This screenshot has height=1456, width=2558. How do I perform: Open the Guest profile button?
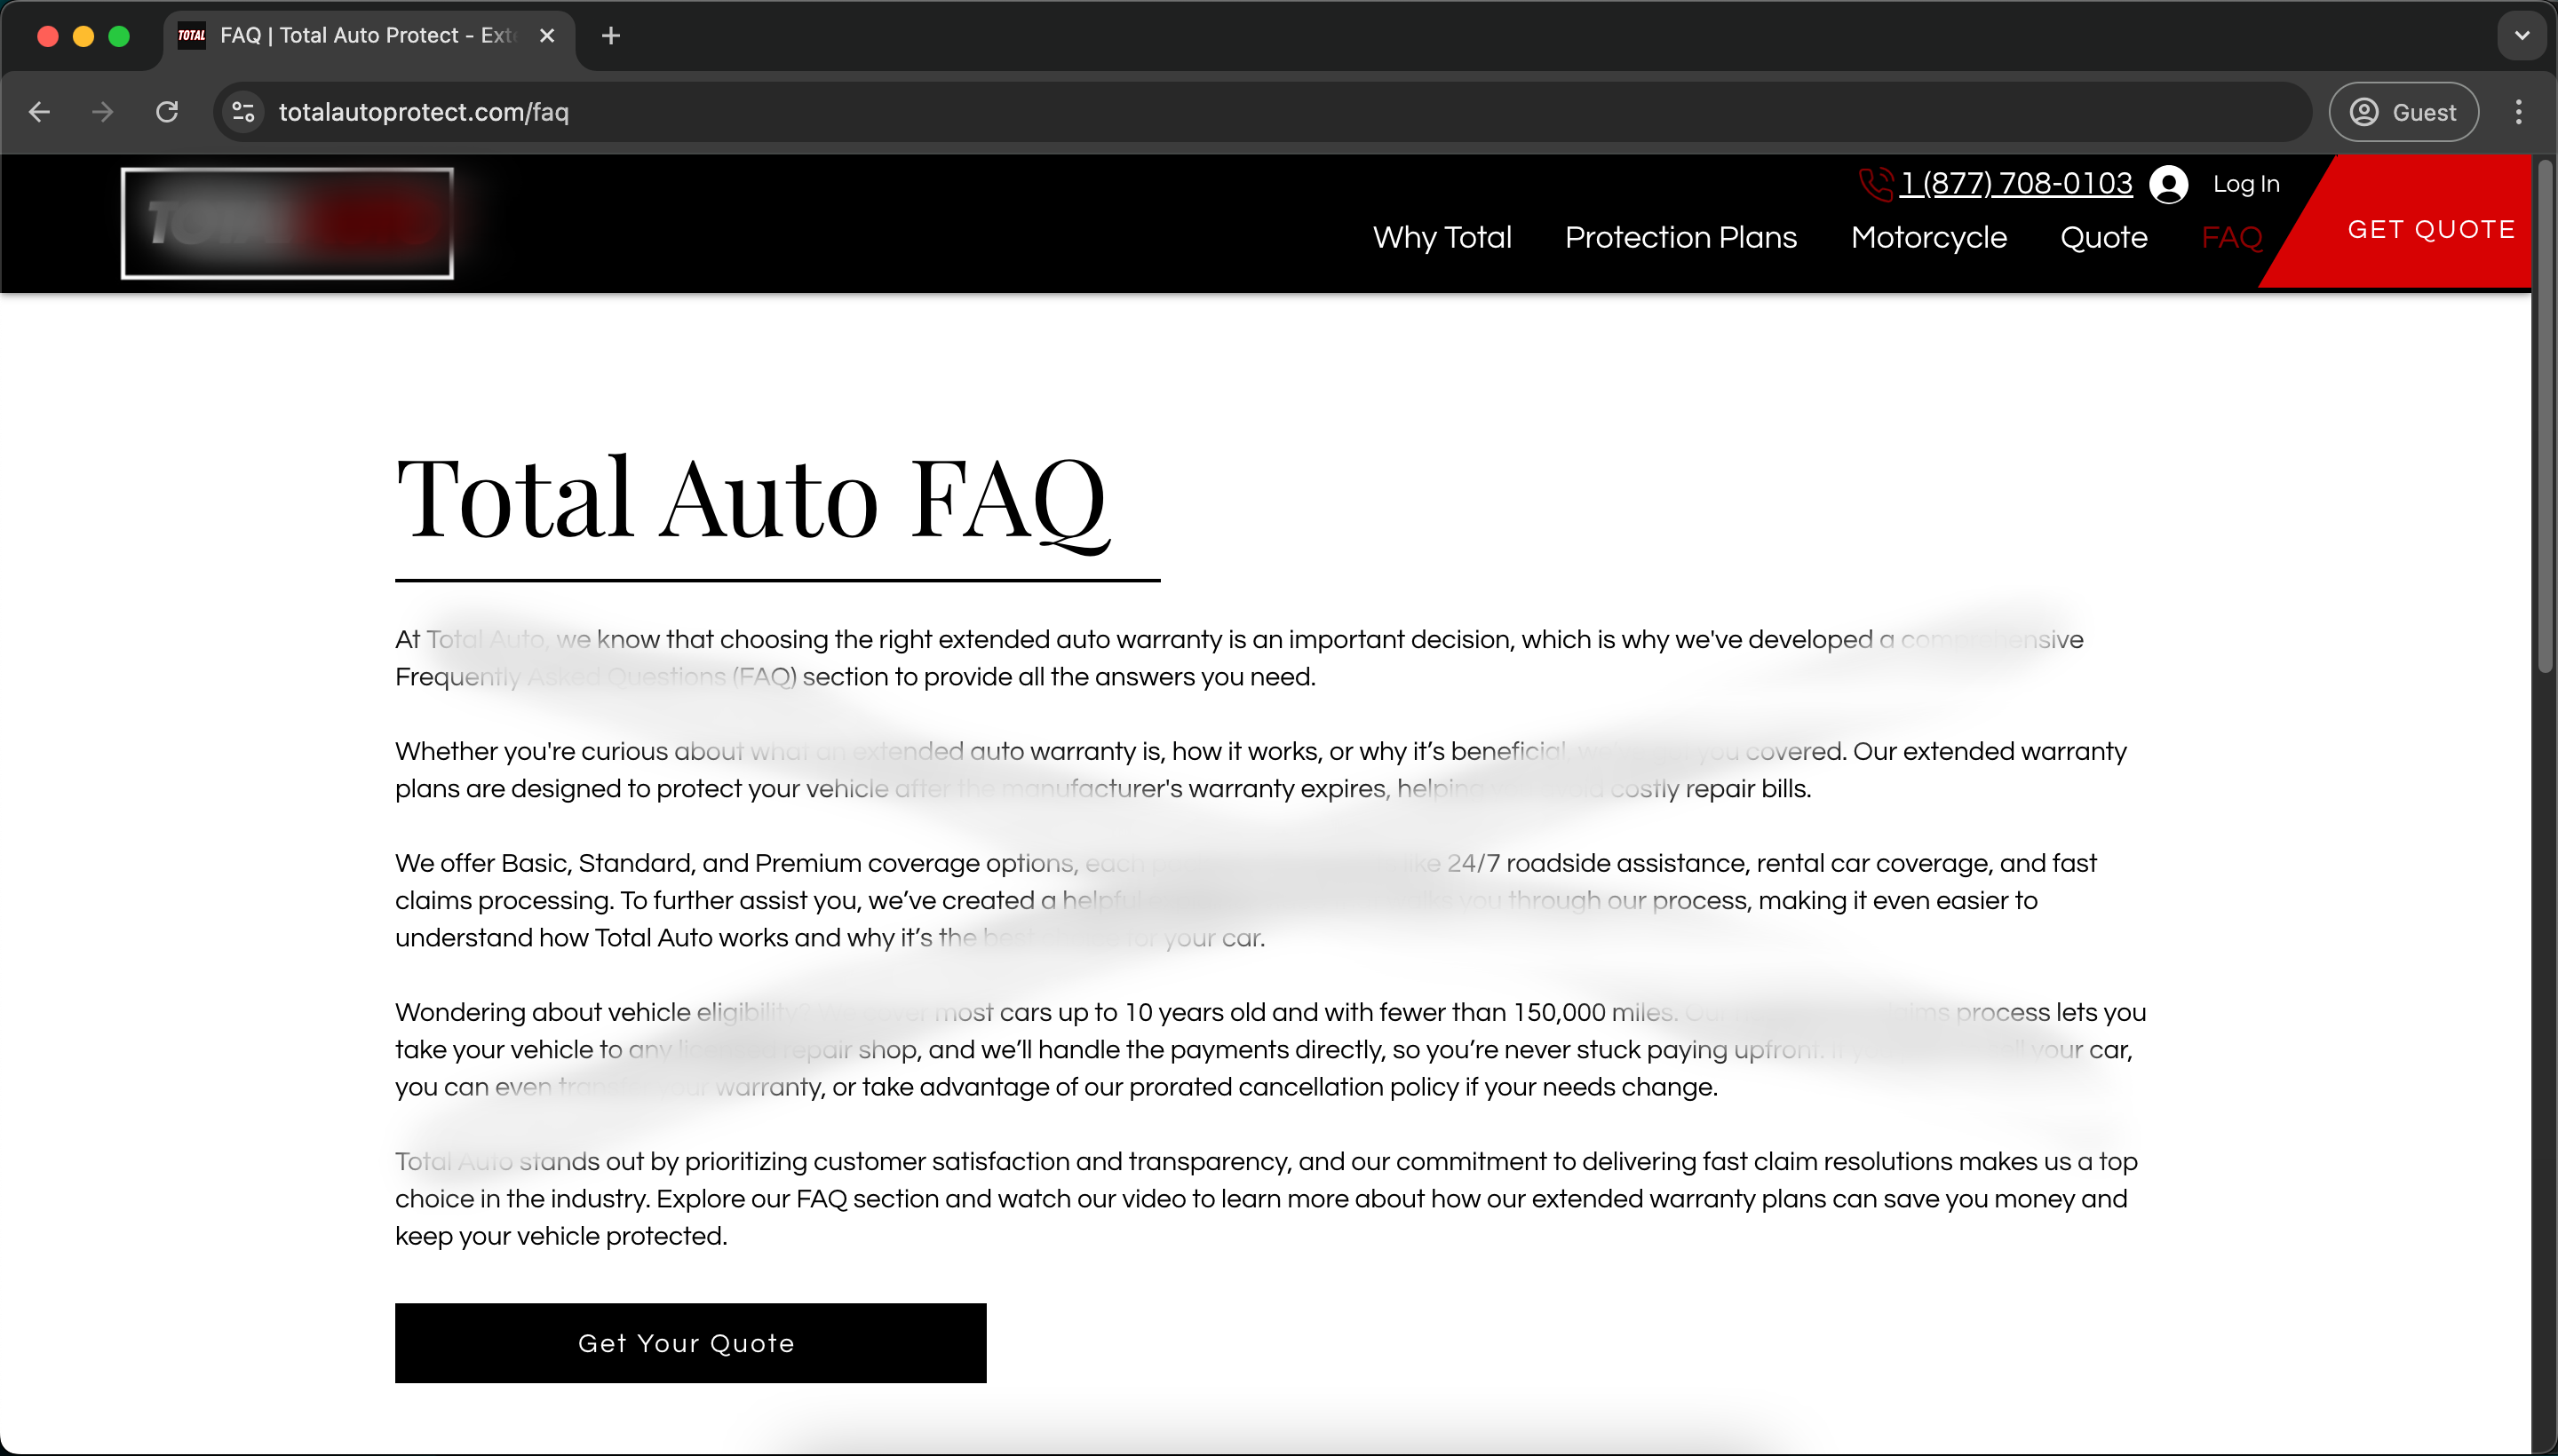2403,112
